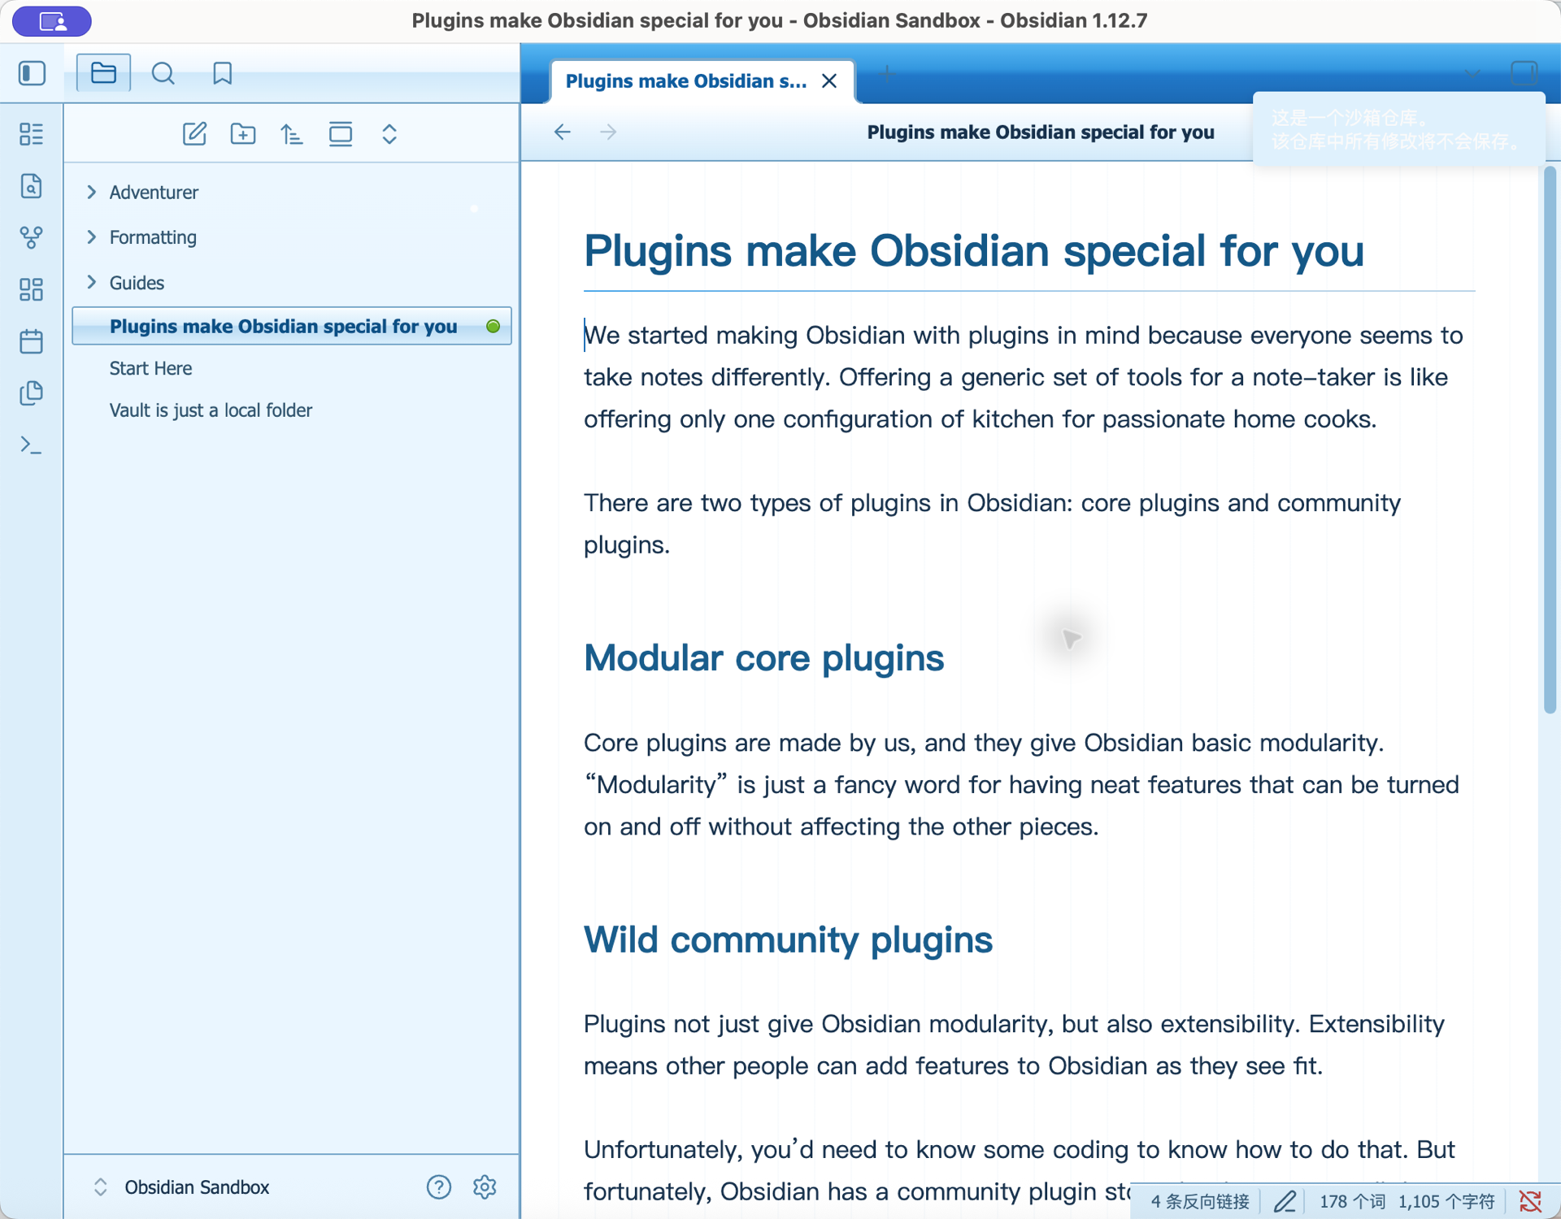Screen dimensions: 1561x1219
Task: Open graph view from the ribbon
Action: [31, 237]
